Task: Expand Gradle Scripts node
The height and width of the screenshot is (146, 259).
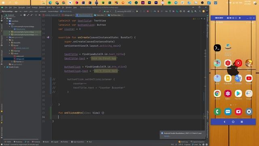Action: click(x=5, y=67)
